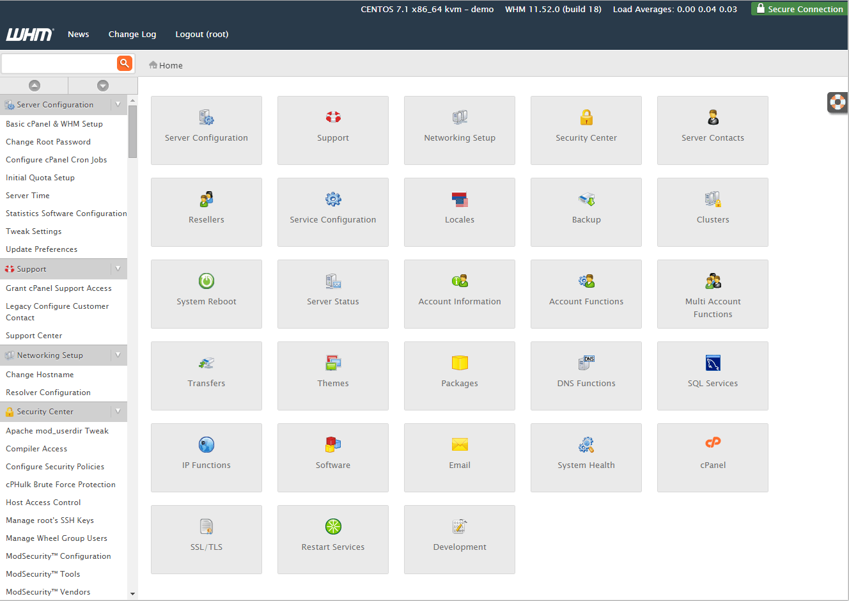Open the Transfers tile icon
This screenshot has width=849, height=601.
coord(206,363)
